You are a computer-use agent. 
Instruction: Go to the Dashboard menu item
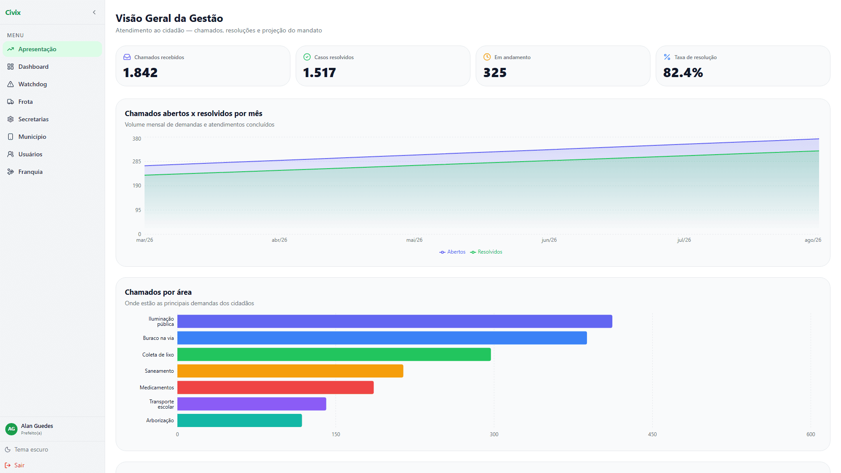52,67
